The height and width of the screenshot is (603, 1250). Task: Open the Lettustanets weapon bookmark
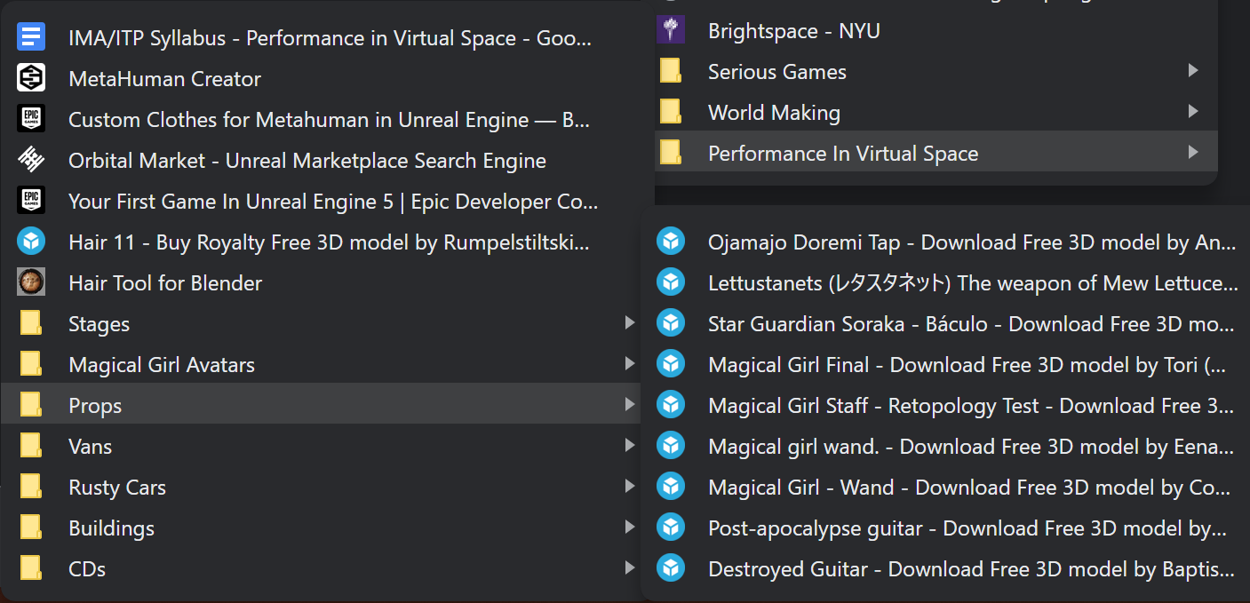[x=945, y=283]
